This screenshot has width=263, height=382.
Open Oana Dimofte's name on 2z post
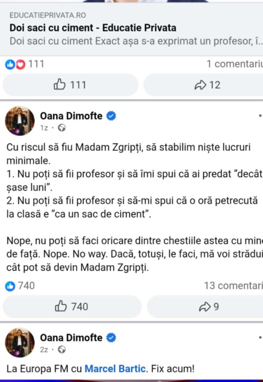(71, 338)
